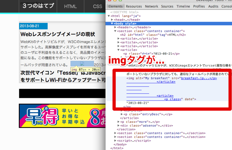Expand the header element node
The image size is (232, 150).
click(x=115, y=27)
